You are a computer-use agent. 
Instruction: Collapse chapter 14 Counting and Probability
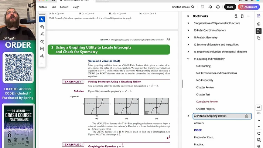(188, 59)
